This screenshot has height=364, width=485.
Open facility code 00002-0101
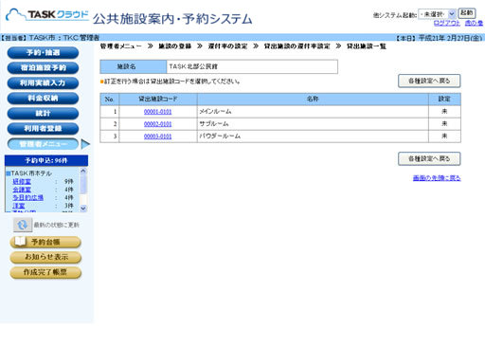pos(157,124)
